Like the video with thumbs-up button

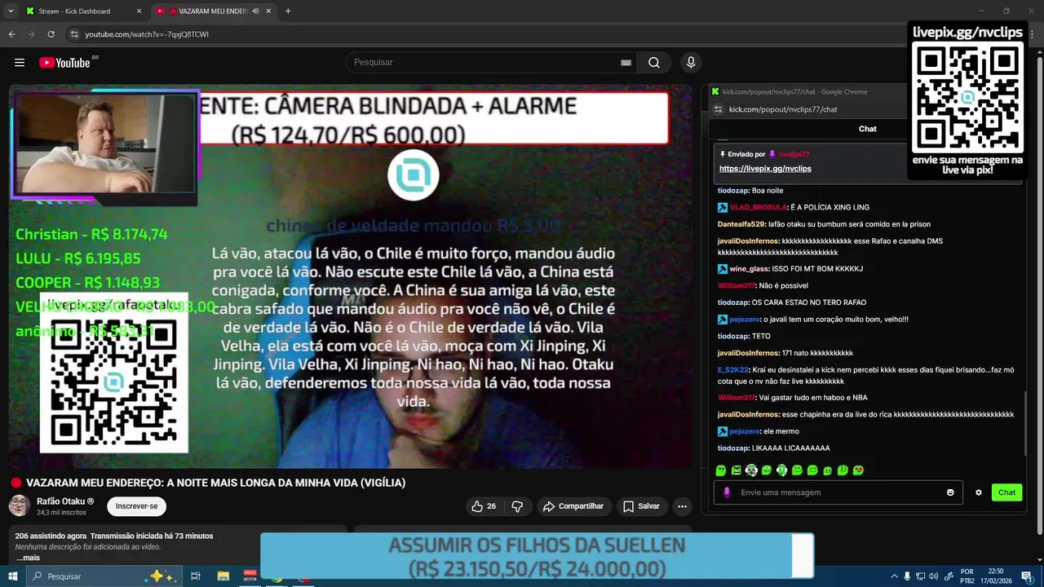coord(483,506)
